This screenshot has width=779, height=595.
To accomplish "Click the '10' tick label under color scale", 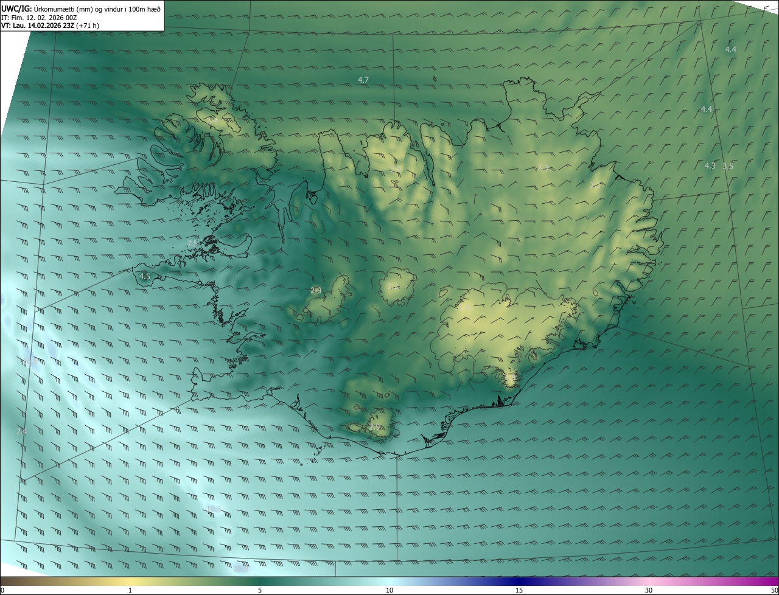I will (x=389, y=590).
